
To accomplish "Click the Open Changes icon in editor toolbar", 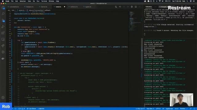I will [116, 7].
